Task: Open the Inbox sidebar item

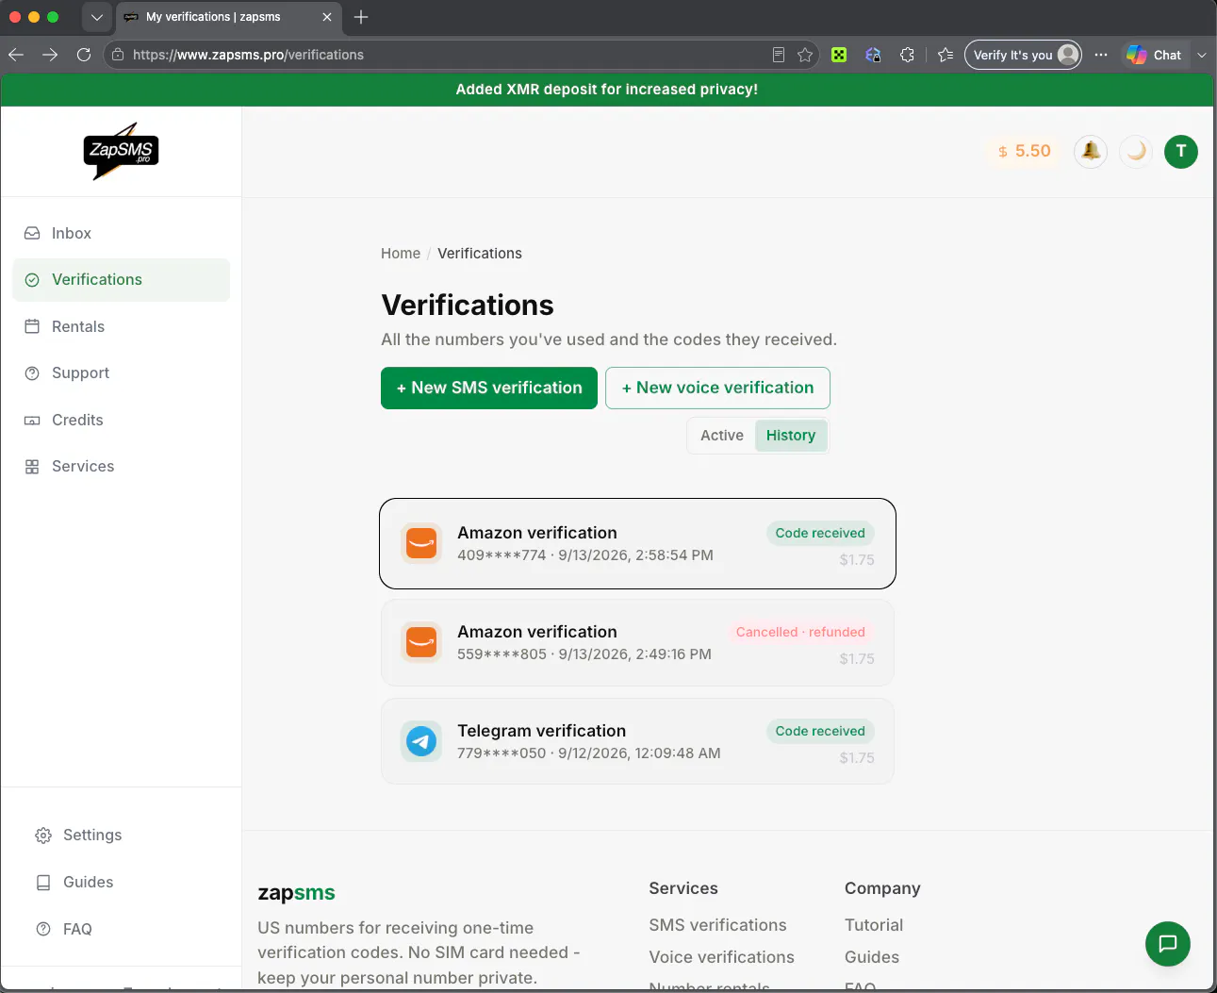Action: (x=121, y=233)
